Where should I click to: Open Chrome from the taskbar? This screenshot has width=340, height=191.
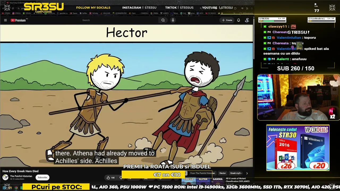[16, 188]
